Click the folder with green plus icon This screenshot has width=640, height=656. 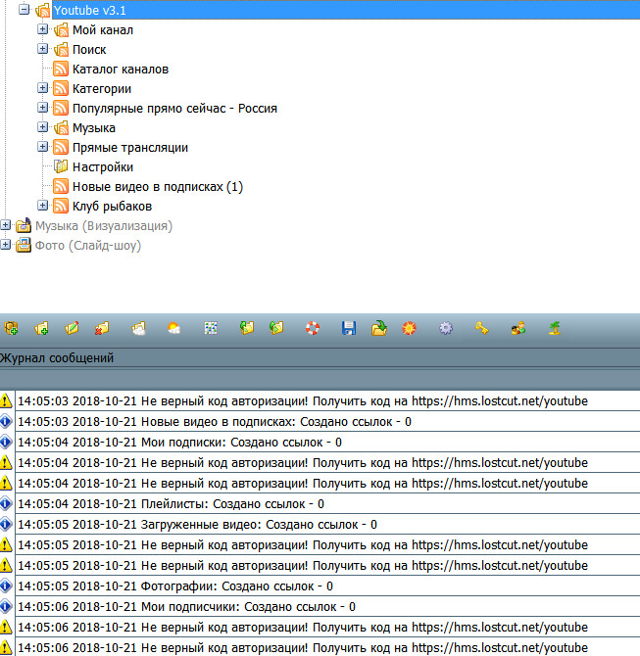click(42, 329)
